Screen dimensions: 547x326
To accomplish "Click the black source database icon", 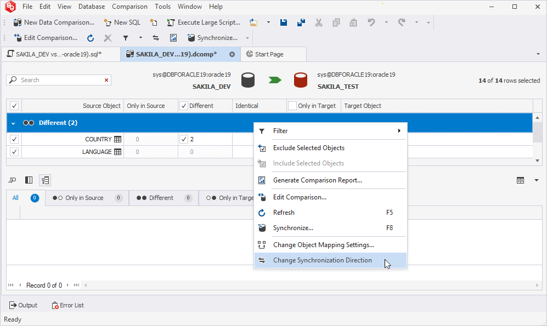I will click(x=248, y=80).
